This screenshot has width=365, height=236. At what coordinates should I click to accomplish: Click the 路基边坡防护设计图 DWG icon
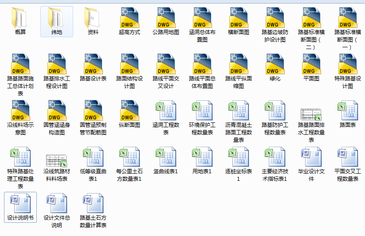(x=275, y=18)
